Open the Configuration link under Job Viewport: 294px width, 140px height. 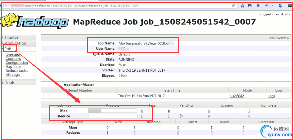coord(17,63)
